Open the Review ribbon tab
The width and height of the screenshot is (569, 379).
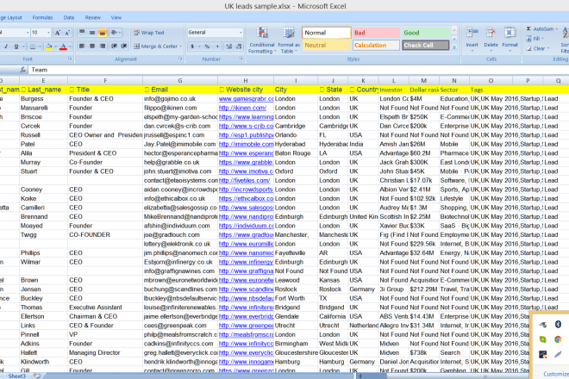coord(93,17)
